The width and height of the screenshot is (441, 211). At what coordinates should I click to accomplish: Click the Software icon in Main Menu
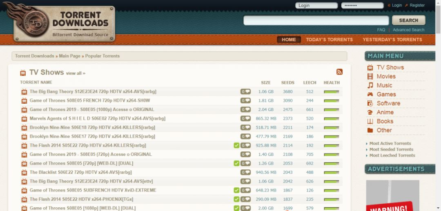click(x=370, y=103)
